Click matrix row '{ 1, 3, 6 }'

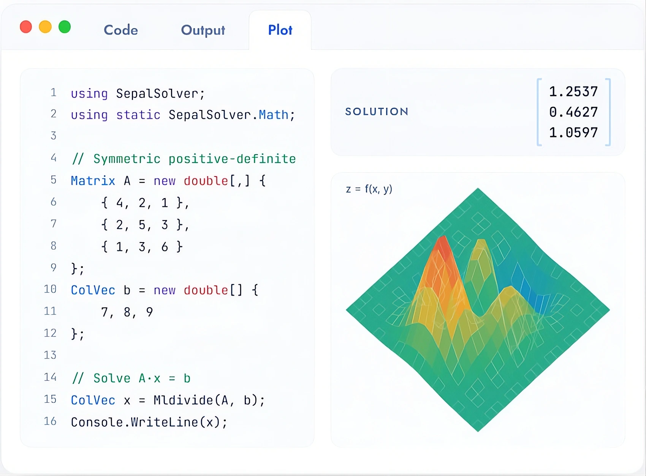click(x=142, y=247)
